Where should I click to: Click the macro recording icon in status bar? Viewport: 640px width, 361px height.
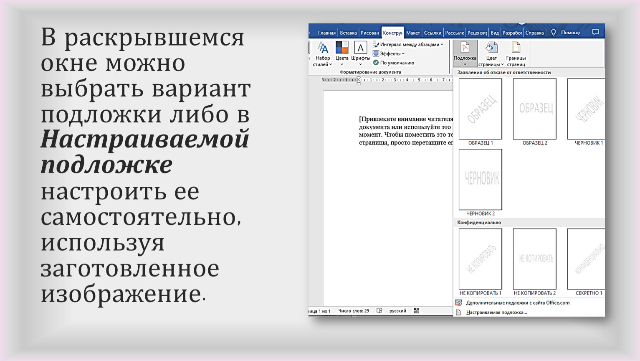[416, 311]
